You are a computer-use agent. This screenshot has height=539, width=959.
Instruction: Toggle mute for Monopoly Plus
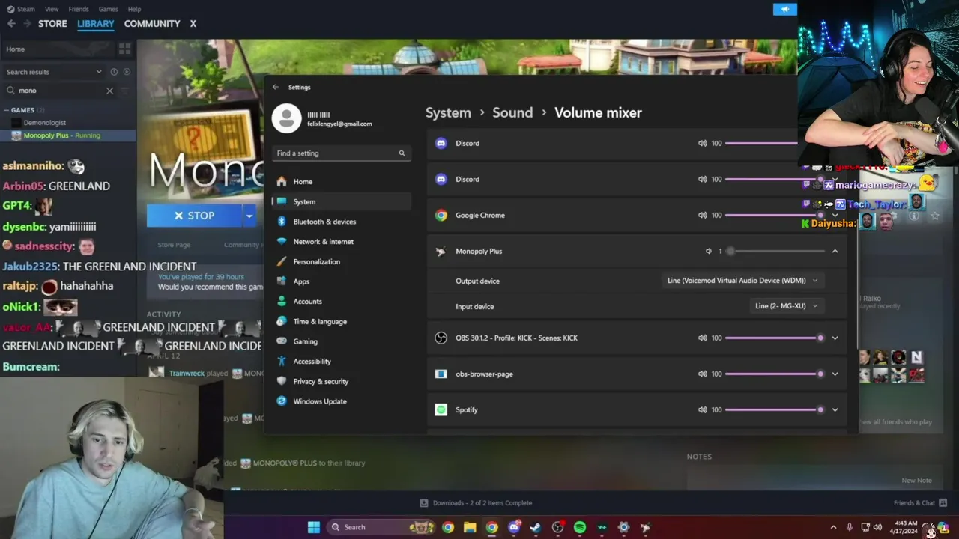click(709, 252)
